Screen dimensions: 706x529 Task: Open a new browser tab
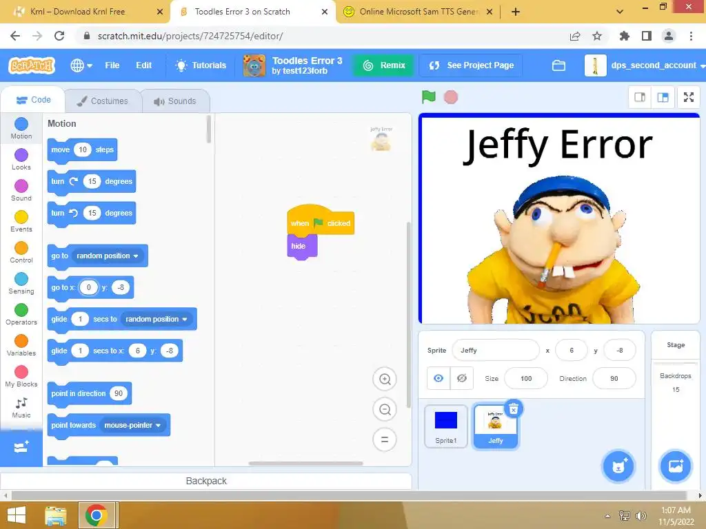pyautogui.click(x=516, y=12)
